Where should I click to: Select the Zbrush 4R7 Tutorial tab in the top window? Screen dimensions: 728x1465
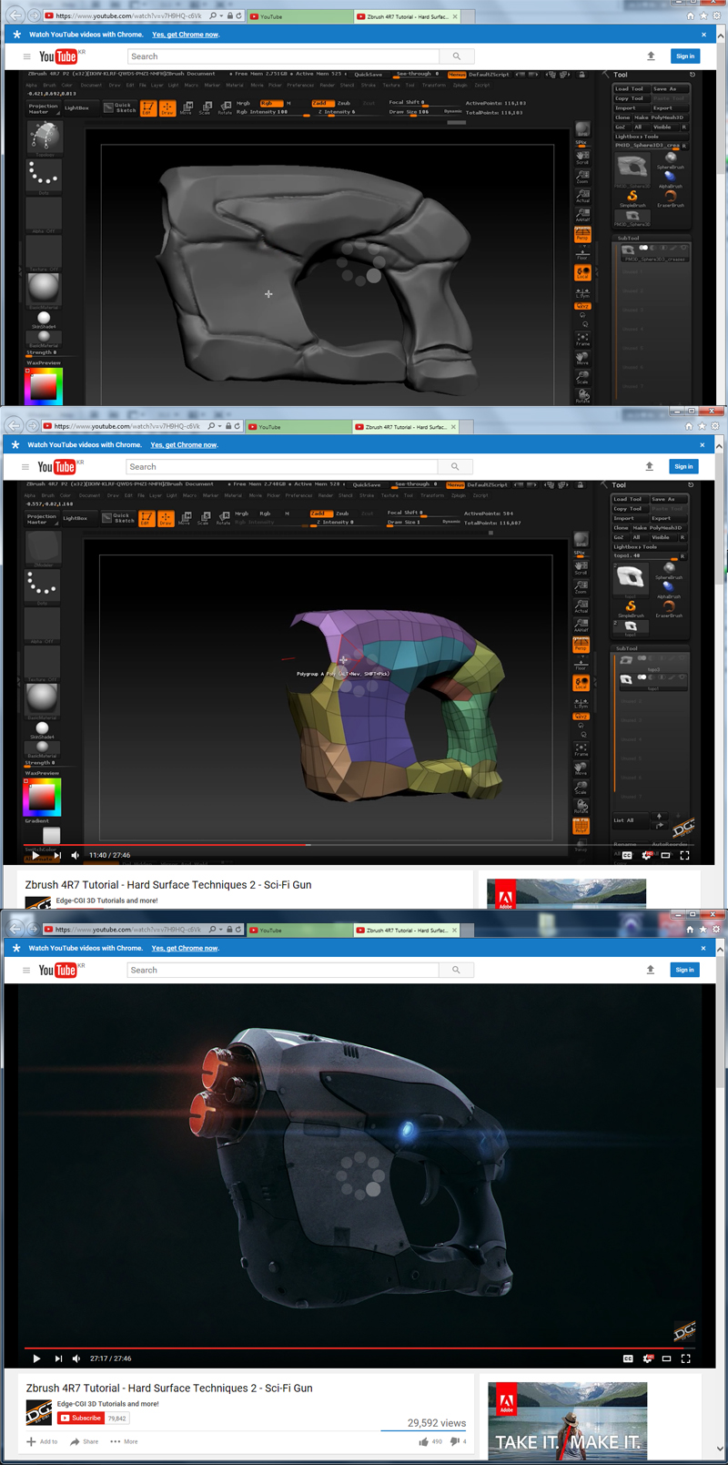click(x=407, y=16)
